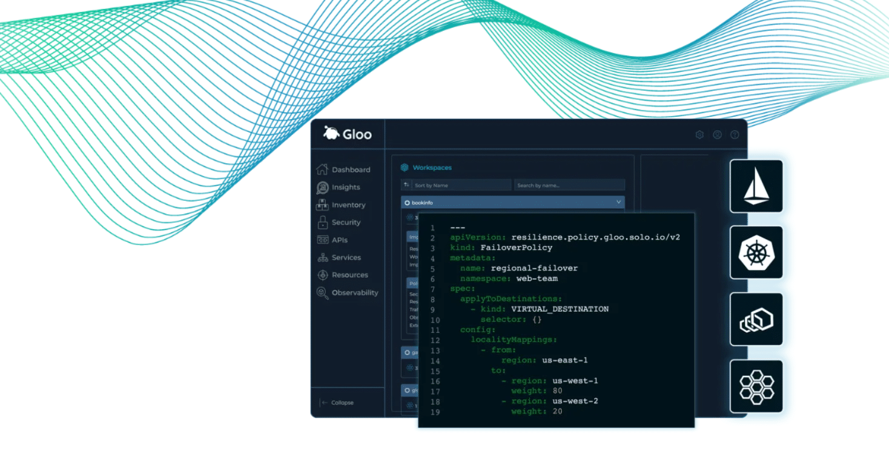This screenshot has width=889, height=472.
Task: Click the user account icon
Action: [x=717, y=135]
